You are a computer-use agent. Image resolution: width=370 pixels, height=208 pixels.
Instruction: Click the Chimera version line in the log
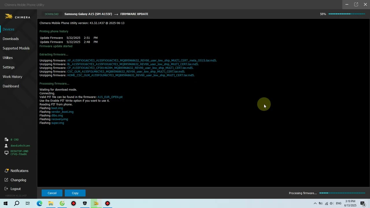point(82,23)
